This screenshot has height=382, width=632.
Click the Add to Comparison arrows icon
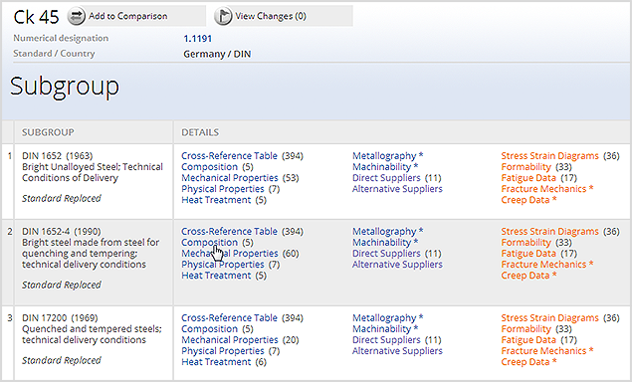(x=76, y=16)
